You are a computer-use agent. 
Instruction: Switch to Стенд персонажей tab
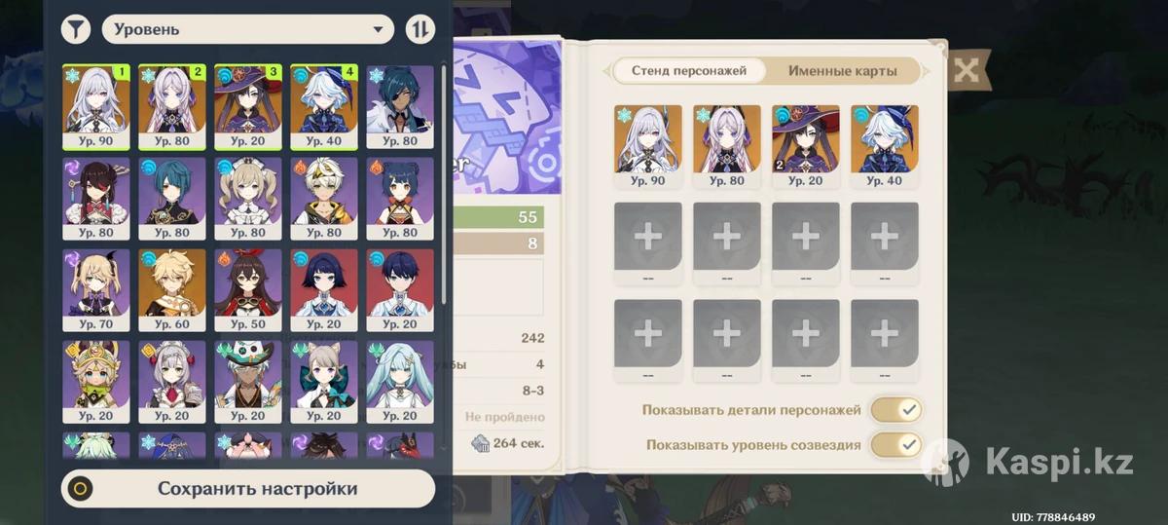pyautogui.click(x=688, y=71)
